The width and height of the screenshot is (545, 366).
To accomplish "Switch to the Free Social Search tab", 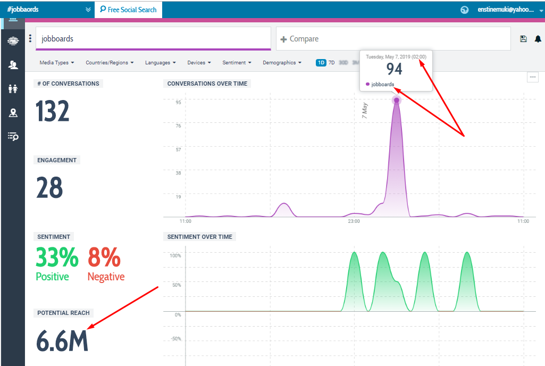I will (128, 10).
